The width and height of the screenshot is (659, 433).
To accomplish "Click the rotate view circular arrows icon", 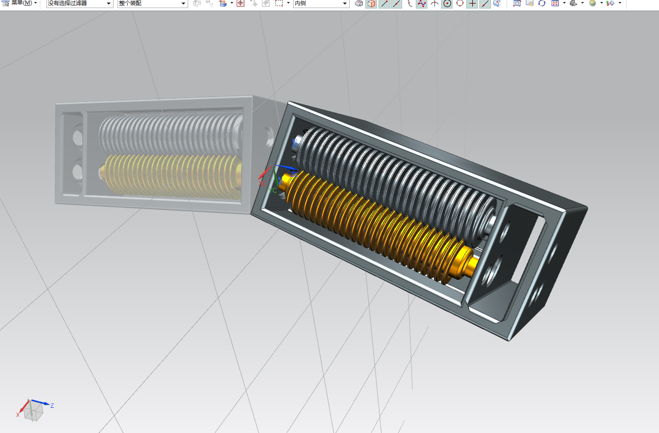I will pos(542,4).
